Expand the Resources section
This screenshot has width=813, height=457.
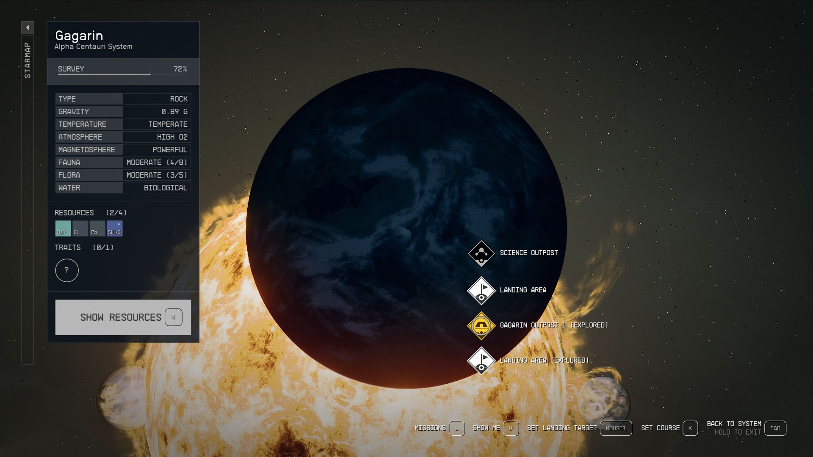click(74, 213)
